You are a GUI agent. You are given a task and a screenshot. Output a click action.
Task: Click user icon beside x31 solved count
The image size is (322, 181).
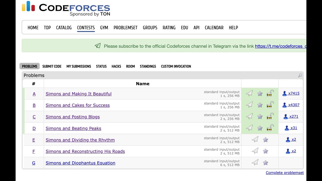tap(287, 128)
